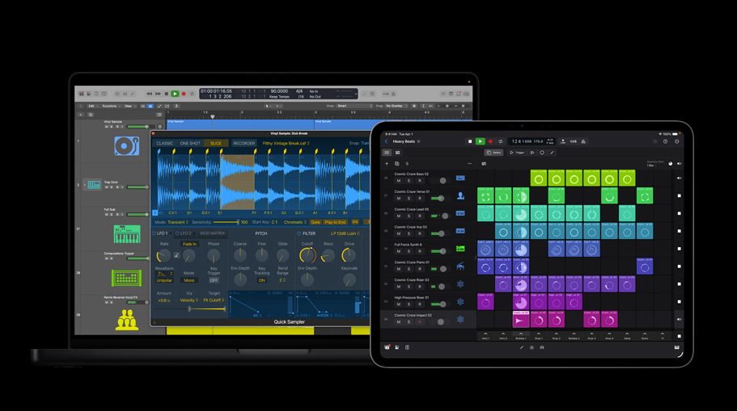The width and height of the screenshot is (737, 411).
Task: Open the Bend Range value stepper
Action: click(x=282, y=280)
